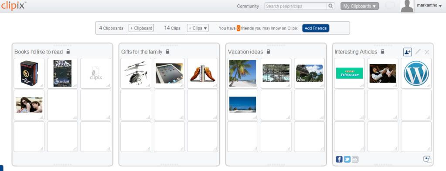The height and width of the screenshot is (171, 446).
Task: Click the + Clipboard button
Action: (x=141, y=28)
